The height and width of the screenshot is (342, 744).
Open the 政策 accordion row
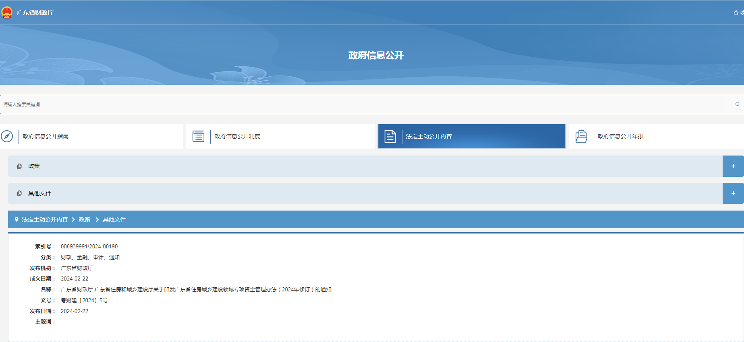click(x=34, y=166)
